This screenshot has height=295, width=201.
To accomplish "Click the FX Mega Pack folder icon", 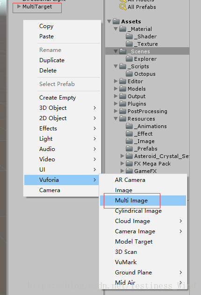I will coord(129,164).
